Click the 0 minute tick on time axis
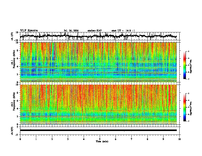This screenshot has width=202, height=156. [x=20, y=139]
